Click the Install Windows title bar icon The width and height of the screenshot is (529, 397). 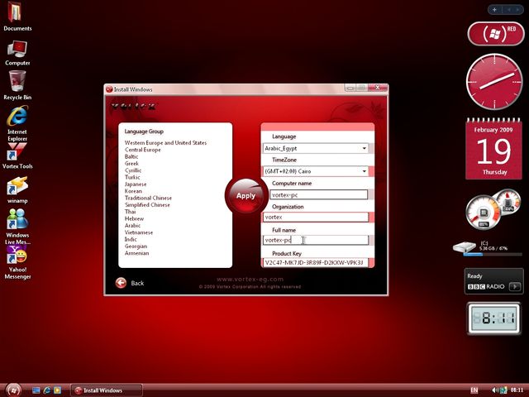click(109, 89)
